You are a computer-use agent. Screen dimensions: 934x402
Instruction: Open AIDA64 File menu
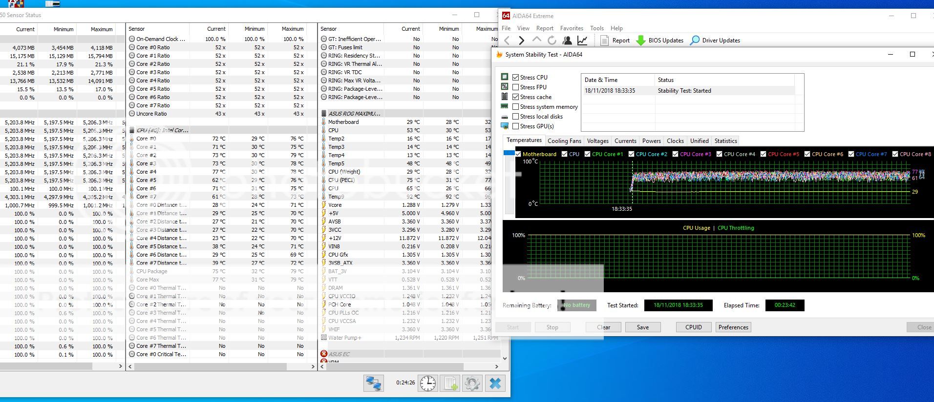pyautogui.click(x=506, y=28)
